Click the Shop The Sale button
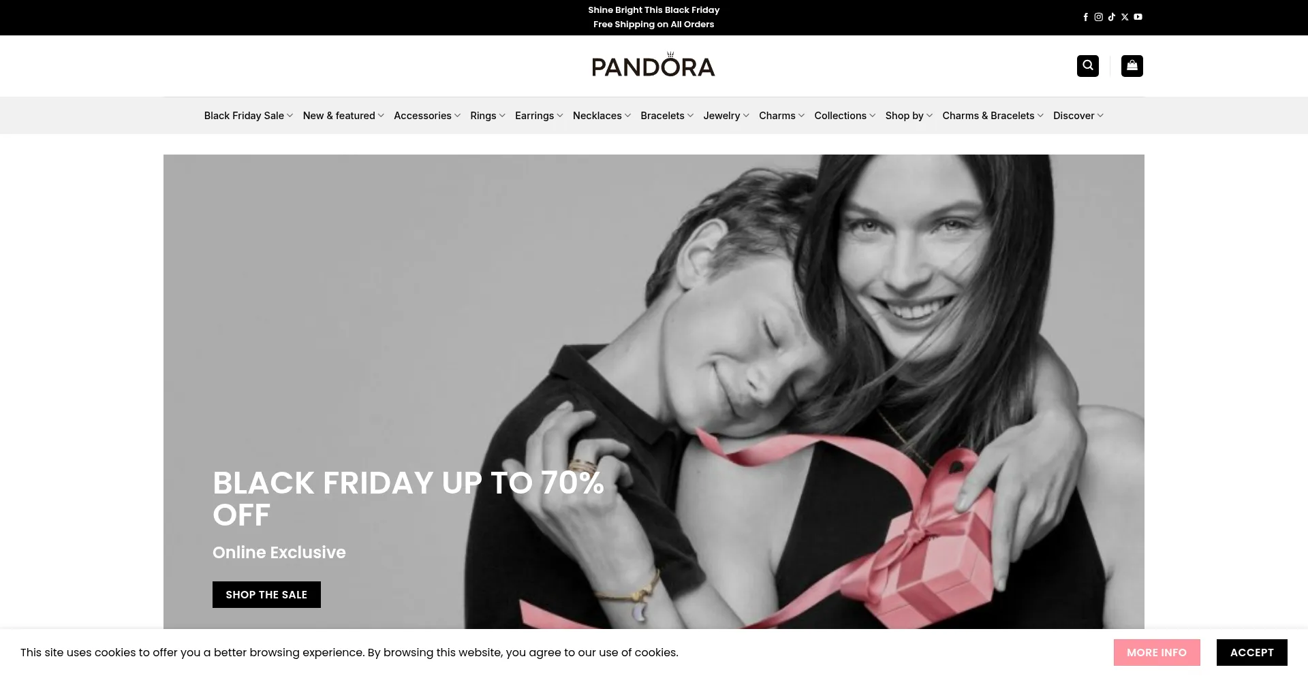This screenshot has height=676, width=1308. [x=266, y=594]
